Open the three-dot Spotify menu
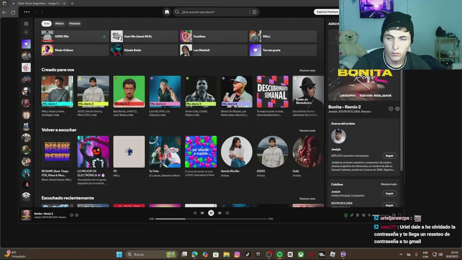The width and height of the screenshot is (462, 260). (x=27, y=12)
